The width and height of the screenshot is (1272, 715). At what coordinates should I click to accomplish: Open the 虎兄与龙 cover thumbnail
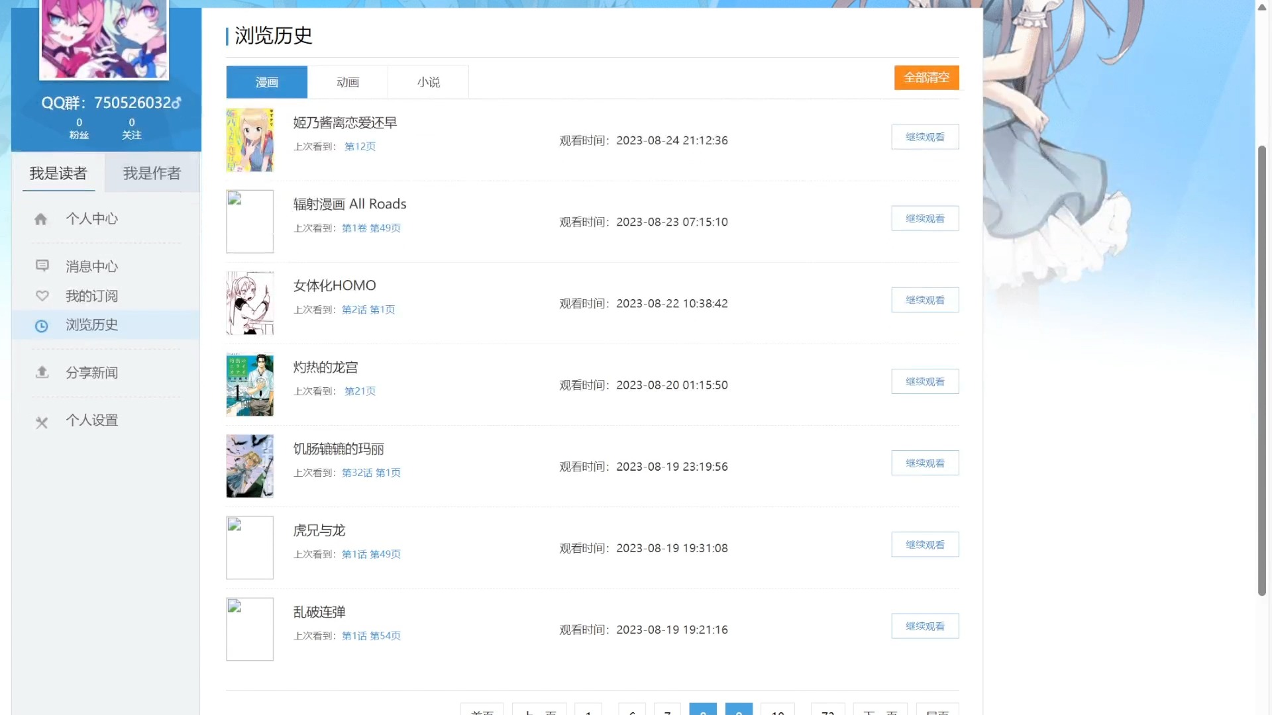point(250,548)
